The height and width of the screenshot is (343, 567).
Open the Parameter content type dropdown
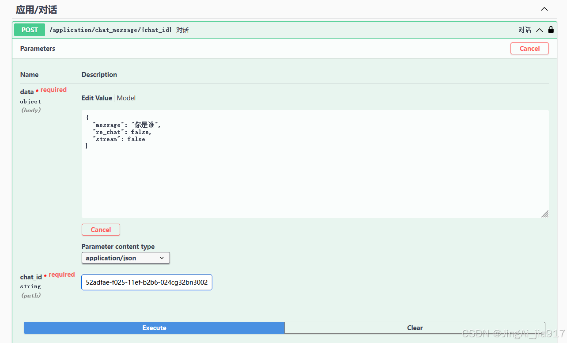tap(126, 258)
